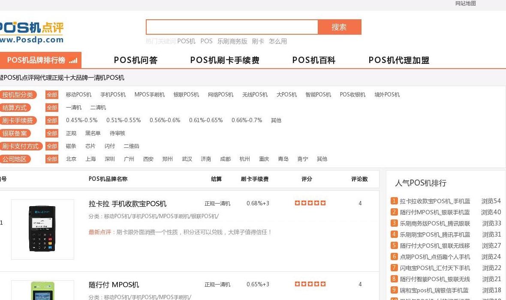Select hot keyword 刷卡
Viewport: 506px width, 300px height.
[258, 41]
